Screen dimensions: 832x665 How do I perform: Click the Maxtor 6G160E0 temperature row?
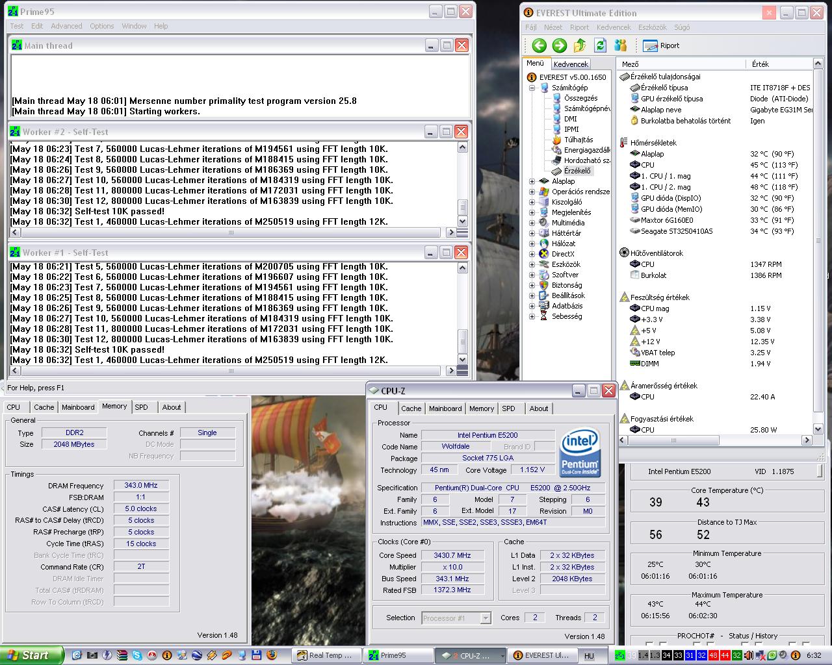click(714, 220)
